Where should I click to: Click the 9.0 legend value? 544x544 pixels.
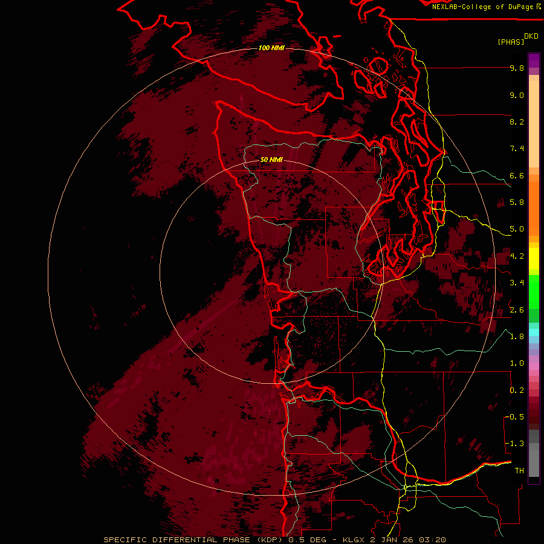517,95
